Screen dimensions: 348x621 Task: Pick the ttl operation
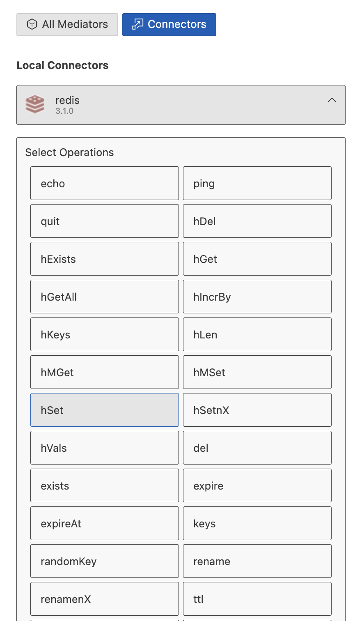click(257, 599)
